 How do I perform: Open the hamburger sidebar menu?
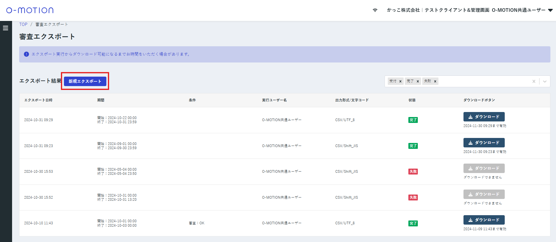[5, 28]
